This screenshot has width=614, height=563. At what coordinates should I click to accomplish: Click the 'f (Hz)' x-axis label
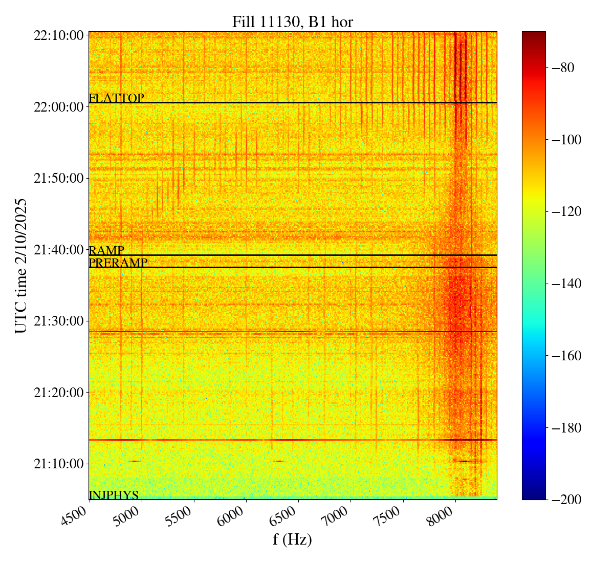[x=292, y=539]
